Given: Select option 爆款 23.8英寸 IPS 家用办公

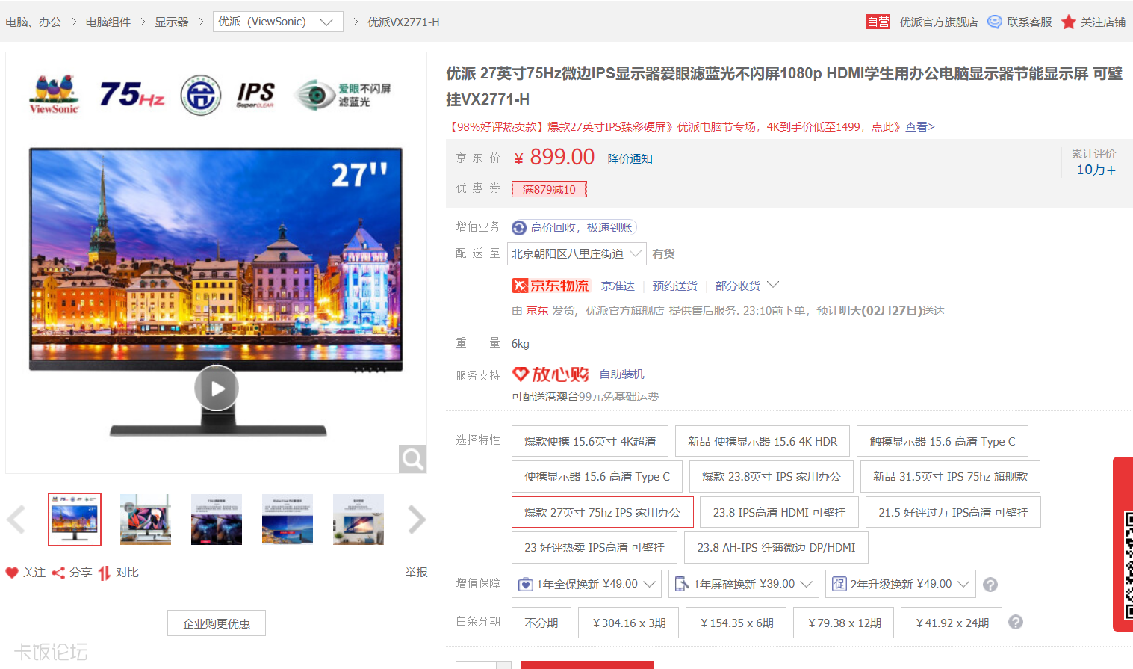Looking at the screenshot, I should [772, 476].
